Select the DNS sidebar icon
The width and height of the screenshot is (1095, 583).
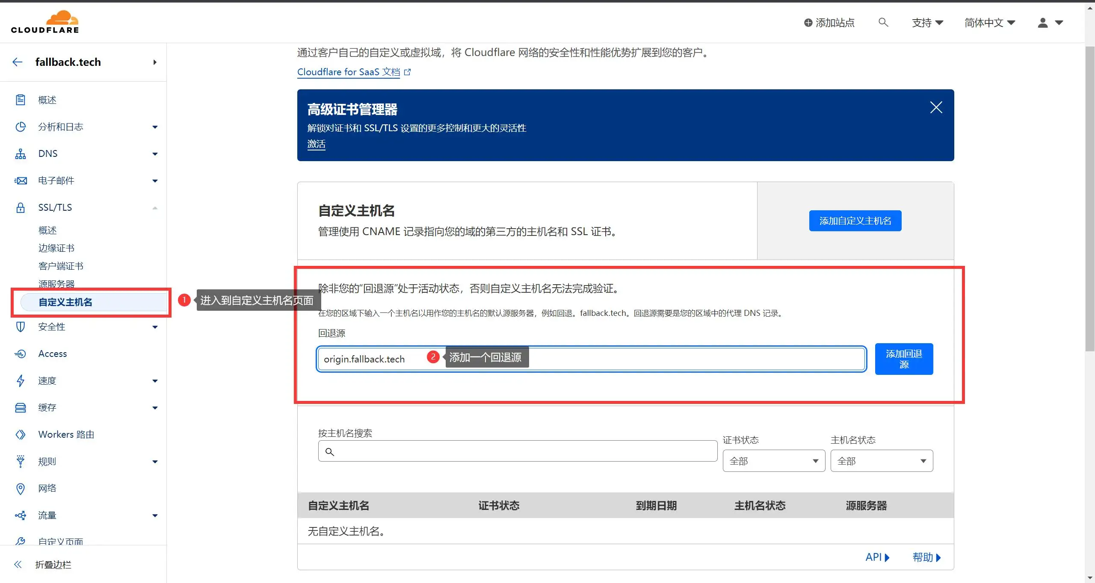coord(21,153)
